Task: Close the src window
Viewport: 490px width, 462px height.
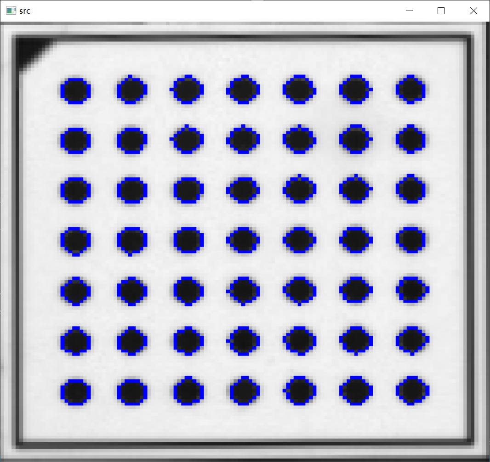Action: [x=473, y=11]
